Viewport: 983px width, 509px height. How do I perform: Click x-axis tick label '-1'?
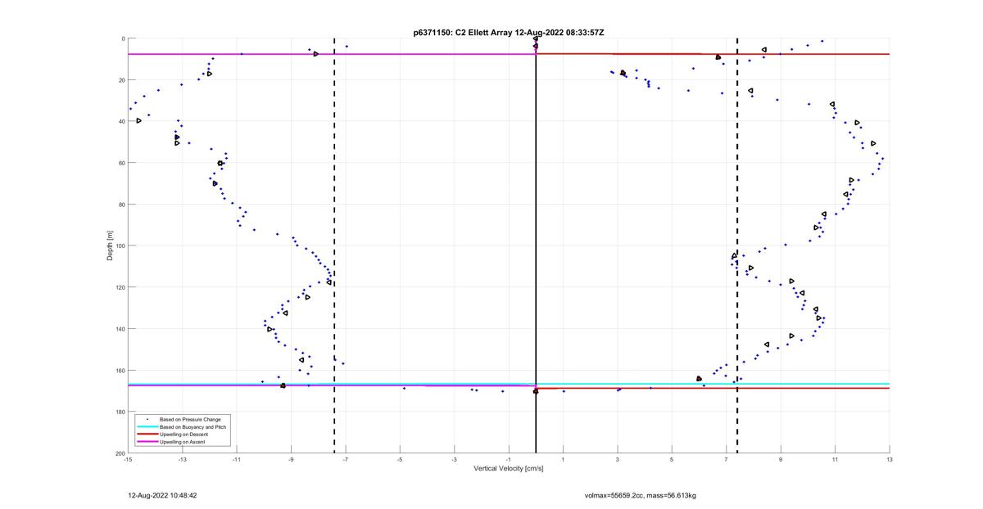(x=509, y=460)
